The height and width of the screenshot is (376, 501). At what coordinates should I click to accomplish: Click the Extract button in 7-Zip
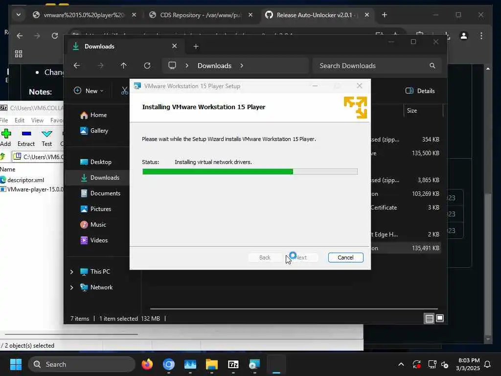tap(26, 138)
